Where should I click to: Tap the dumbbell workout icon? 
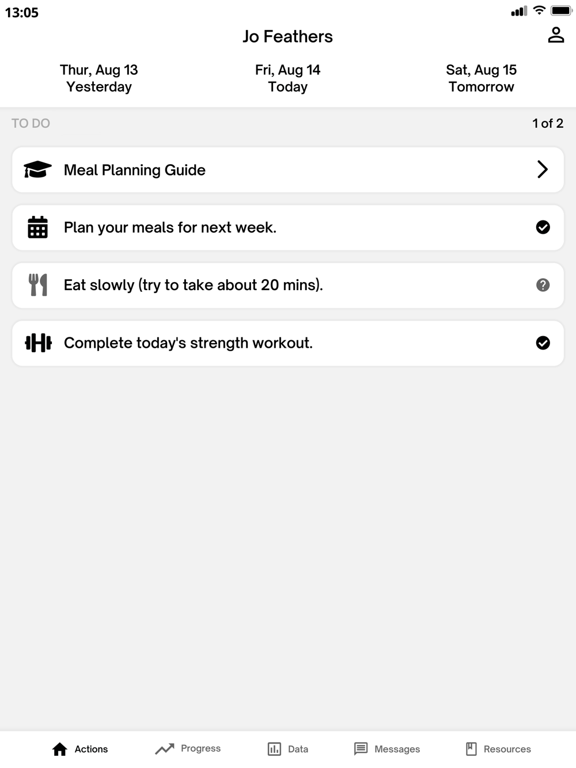(x=38, y=343)
